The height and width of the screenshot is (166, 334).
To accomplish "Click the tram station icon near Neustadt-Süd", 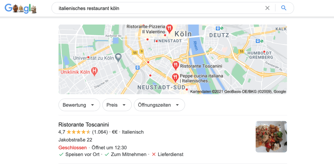I will click(x=137, y=68).
